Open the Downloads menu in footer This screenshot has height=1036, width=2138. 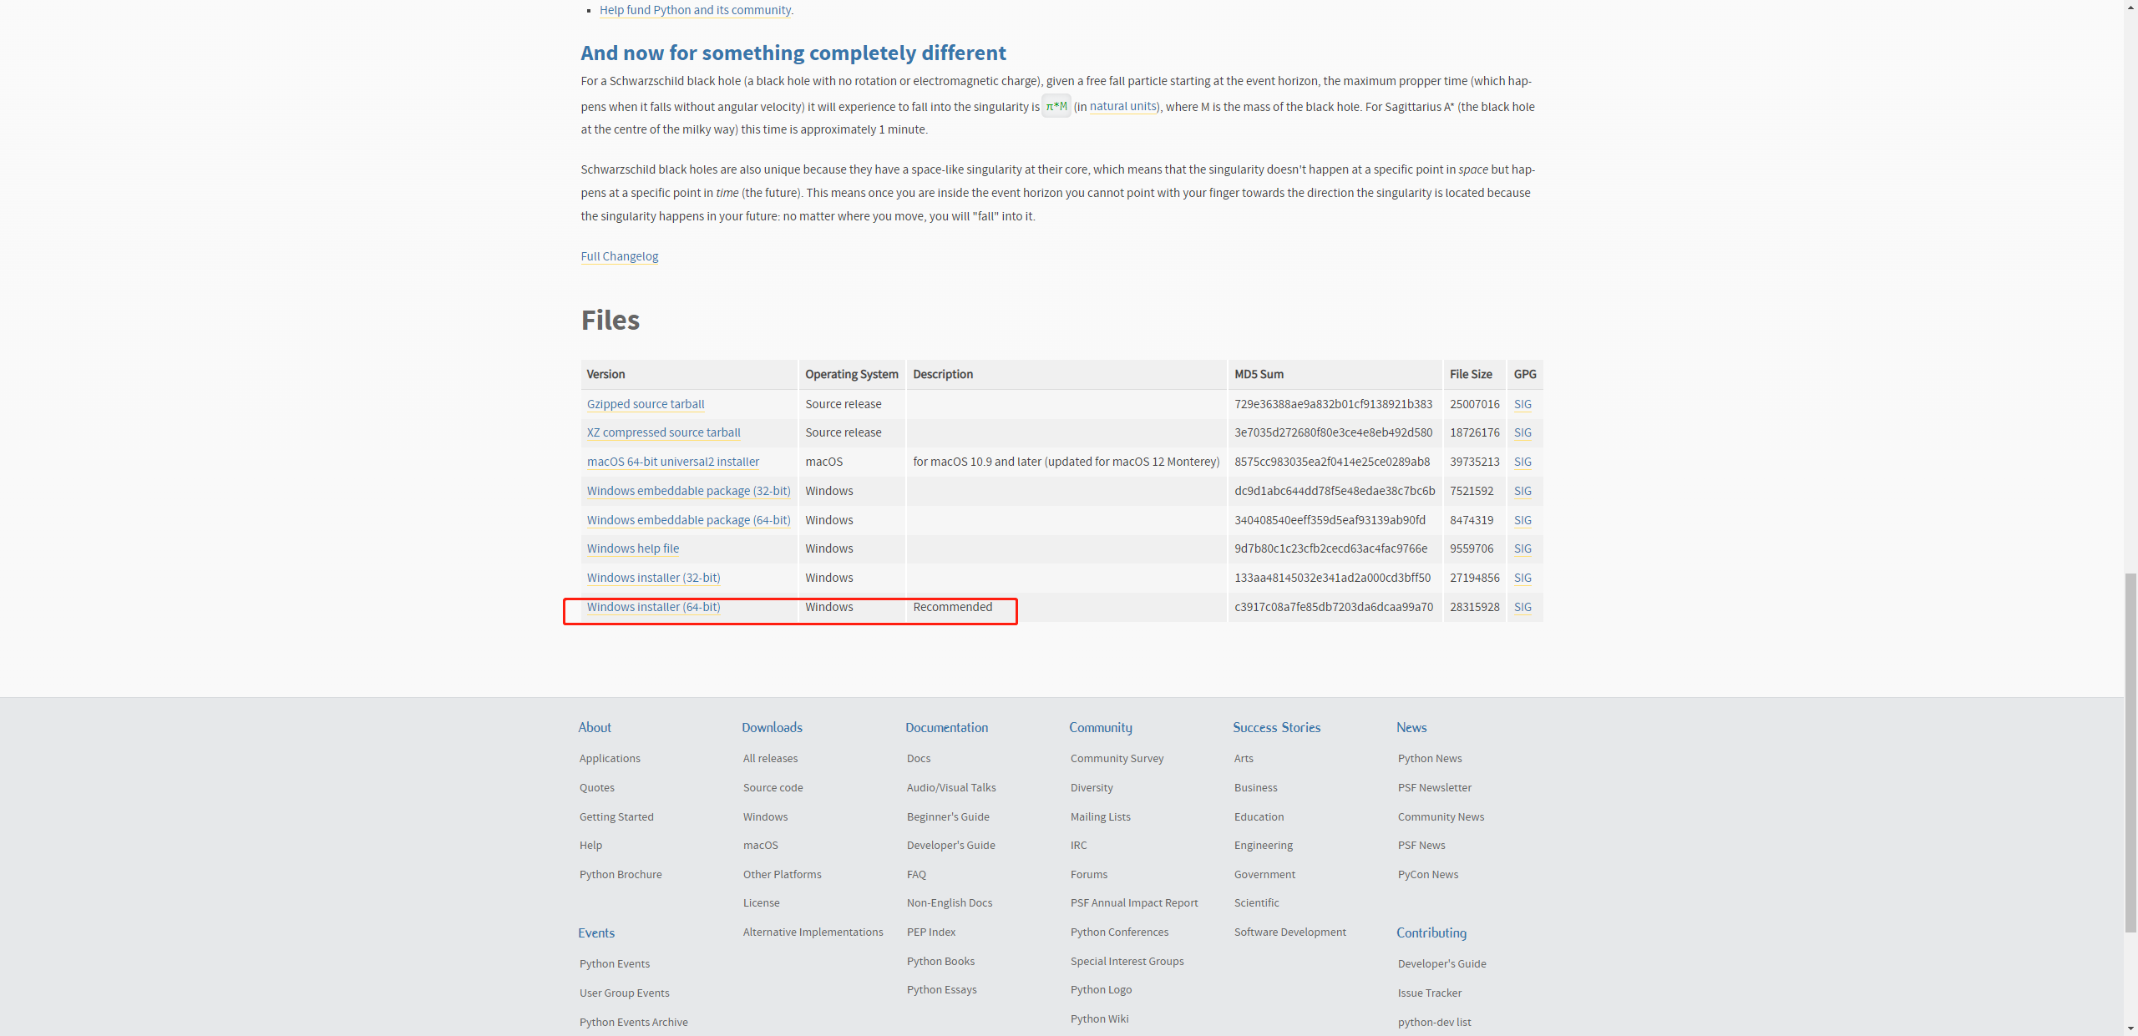[x=772, y=726]
